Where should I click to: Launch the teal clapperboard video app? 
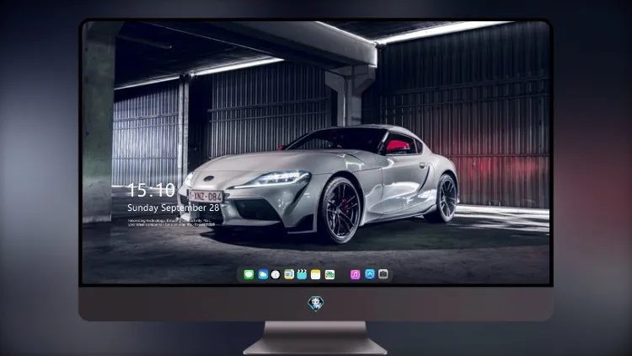[302, 275]
